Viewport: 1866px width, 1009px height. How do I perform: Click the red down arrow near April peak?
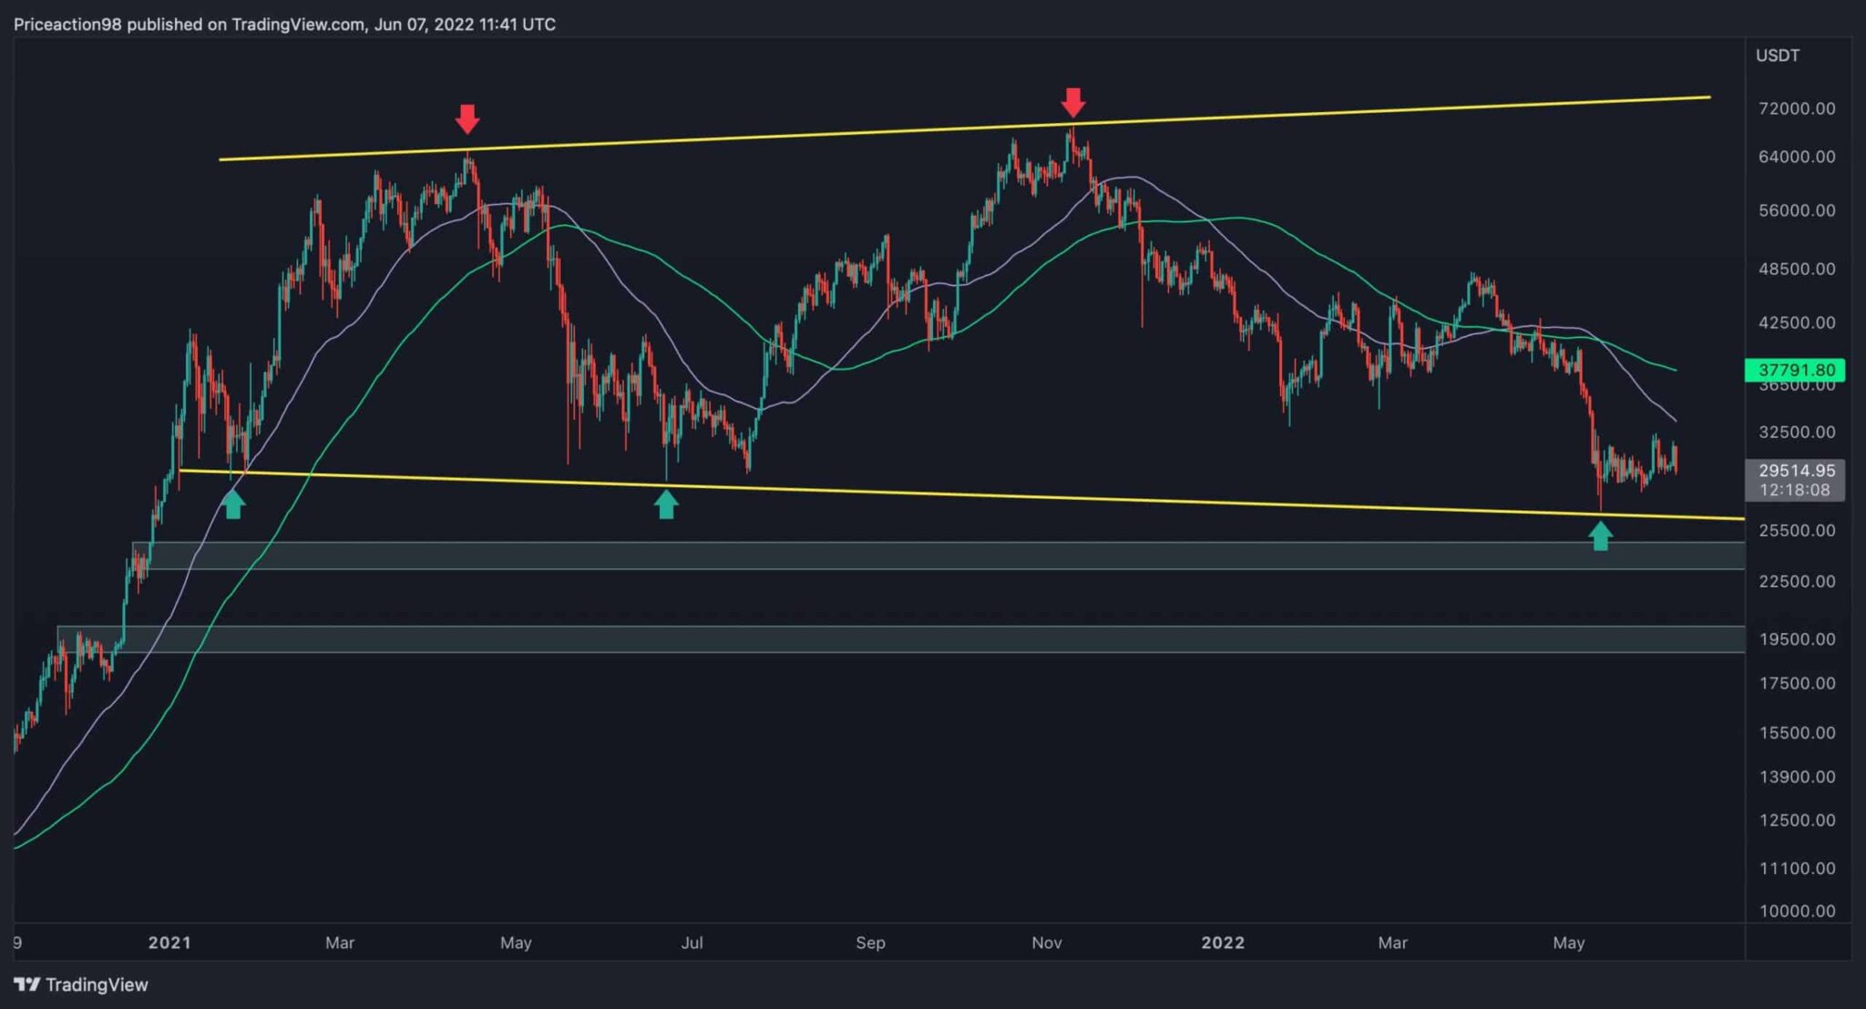coord(467,118)
